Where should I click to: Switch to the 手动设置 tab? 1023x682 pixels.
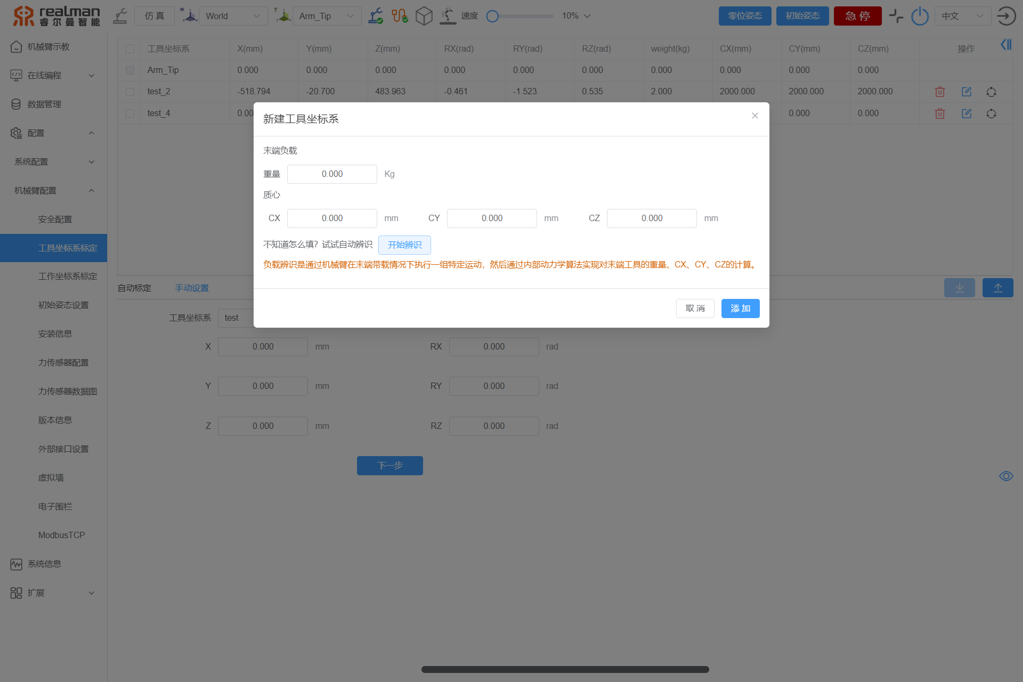(192, 288)
